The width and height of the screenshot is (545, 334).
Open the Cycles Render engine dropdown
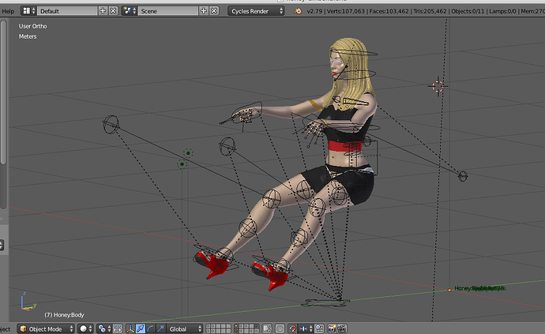tap(256, 11)
